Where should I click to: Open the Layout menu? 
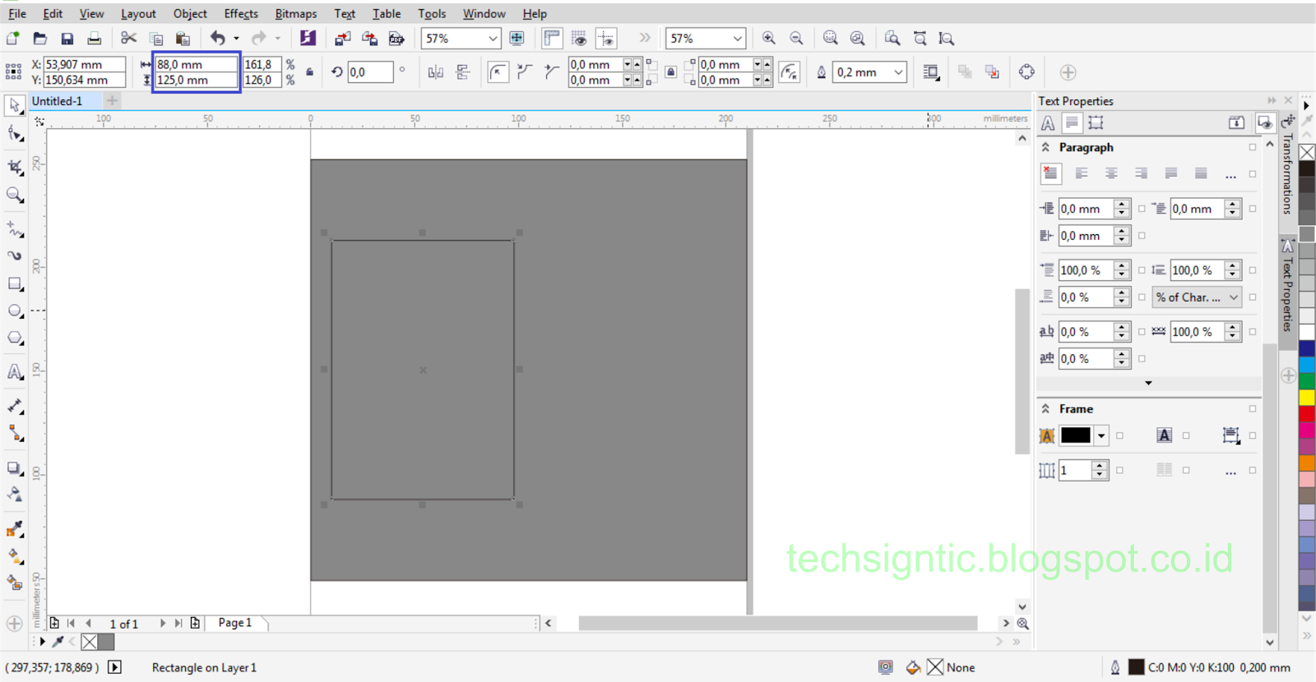(x=138, y=13)
